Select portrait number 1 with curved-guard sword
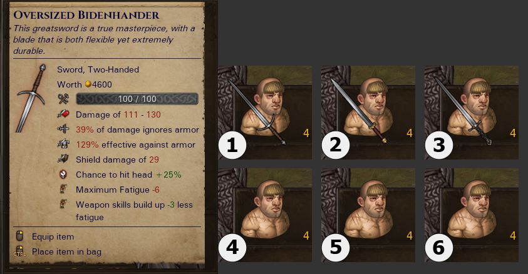This screenshot has width=528, height=274. pyautogui.click(x=265, y=112)
